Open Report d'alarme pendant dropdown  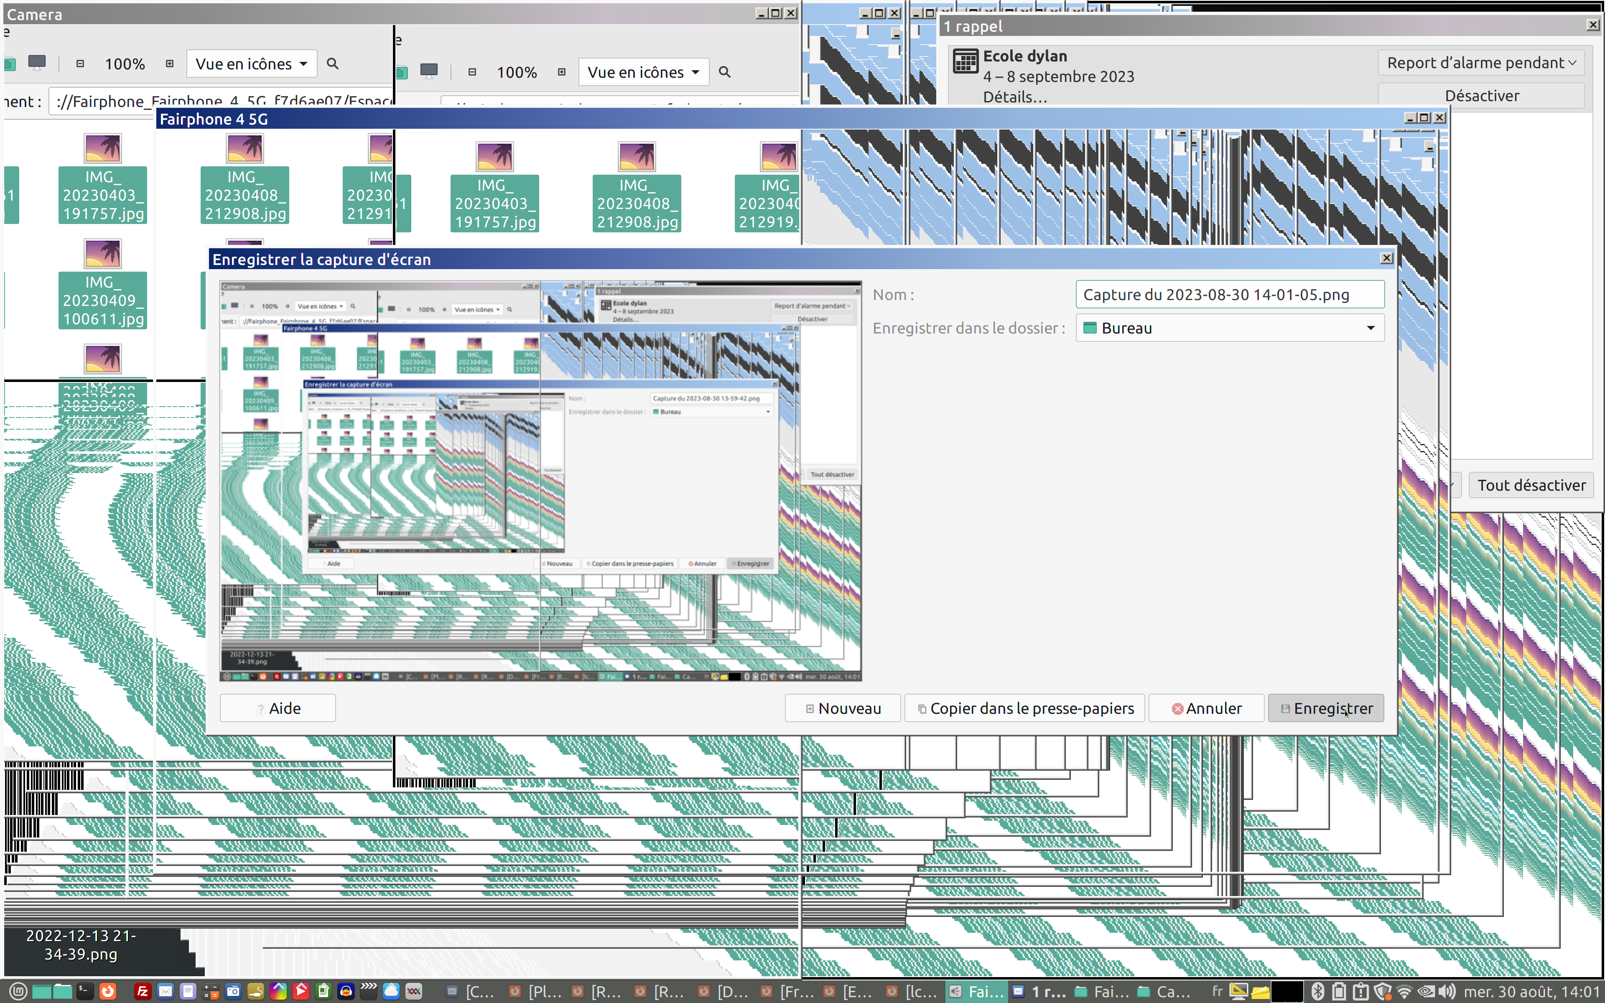click(x=1480, y=62)
